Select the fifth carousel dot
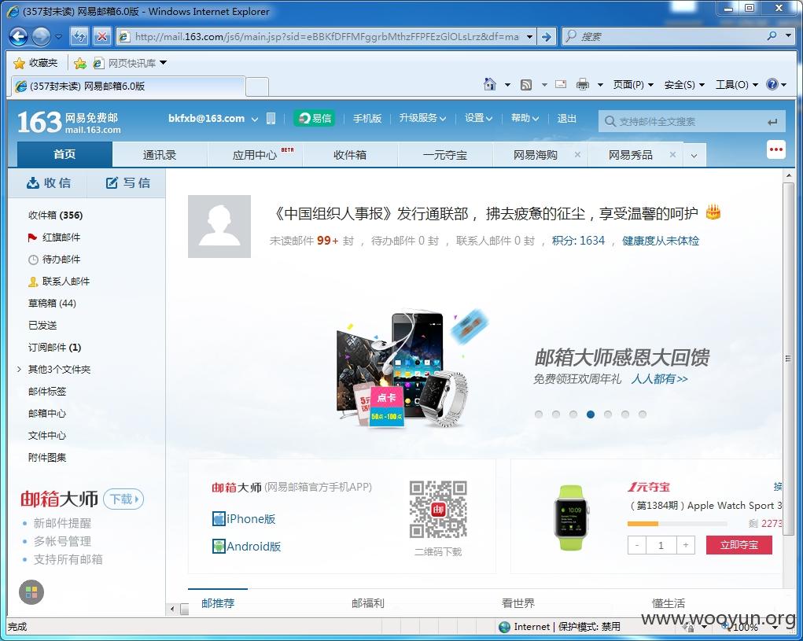803x641 pixels. [608, 414]
